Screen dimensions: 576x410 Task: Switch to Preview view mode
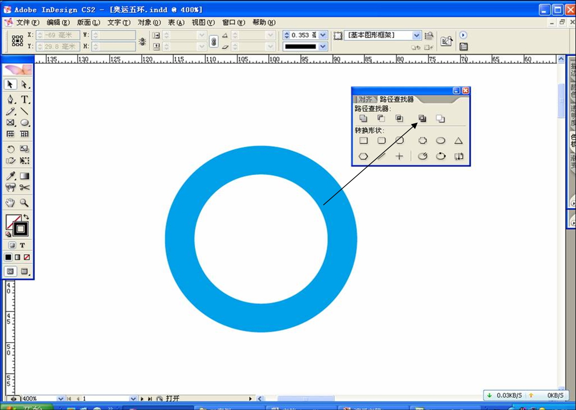24,272
